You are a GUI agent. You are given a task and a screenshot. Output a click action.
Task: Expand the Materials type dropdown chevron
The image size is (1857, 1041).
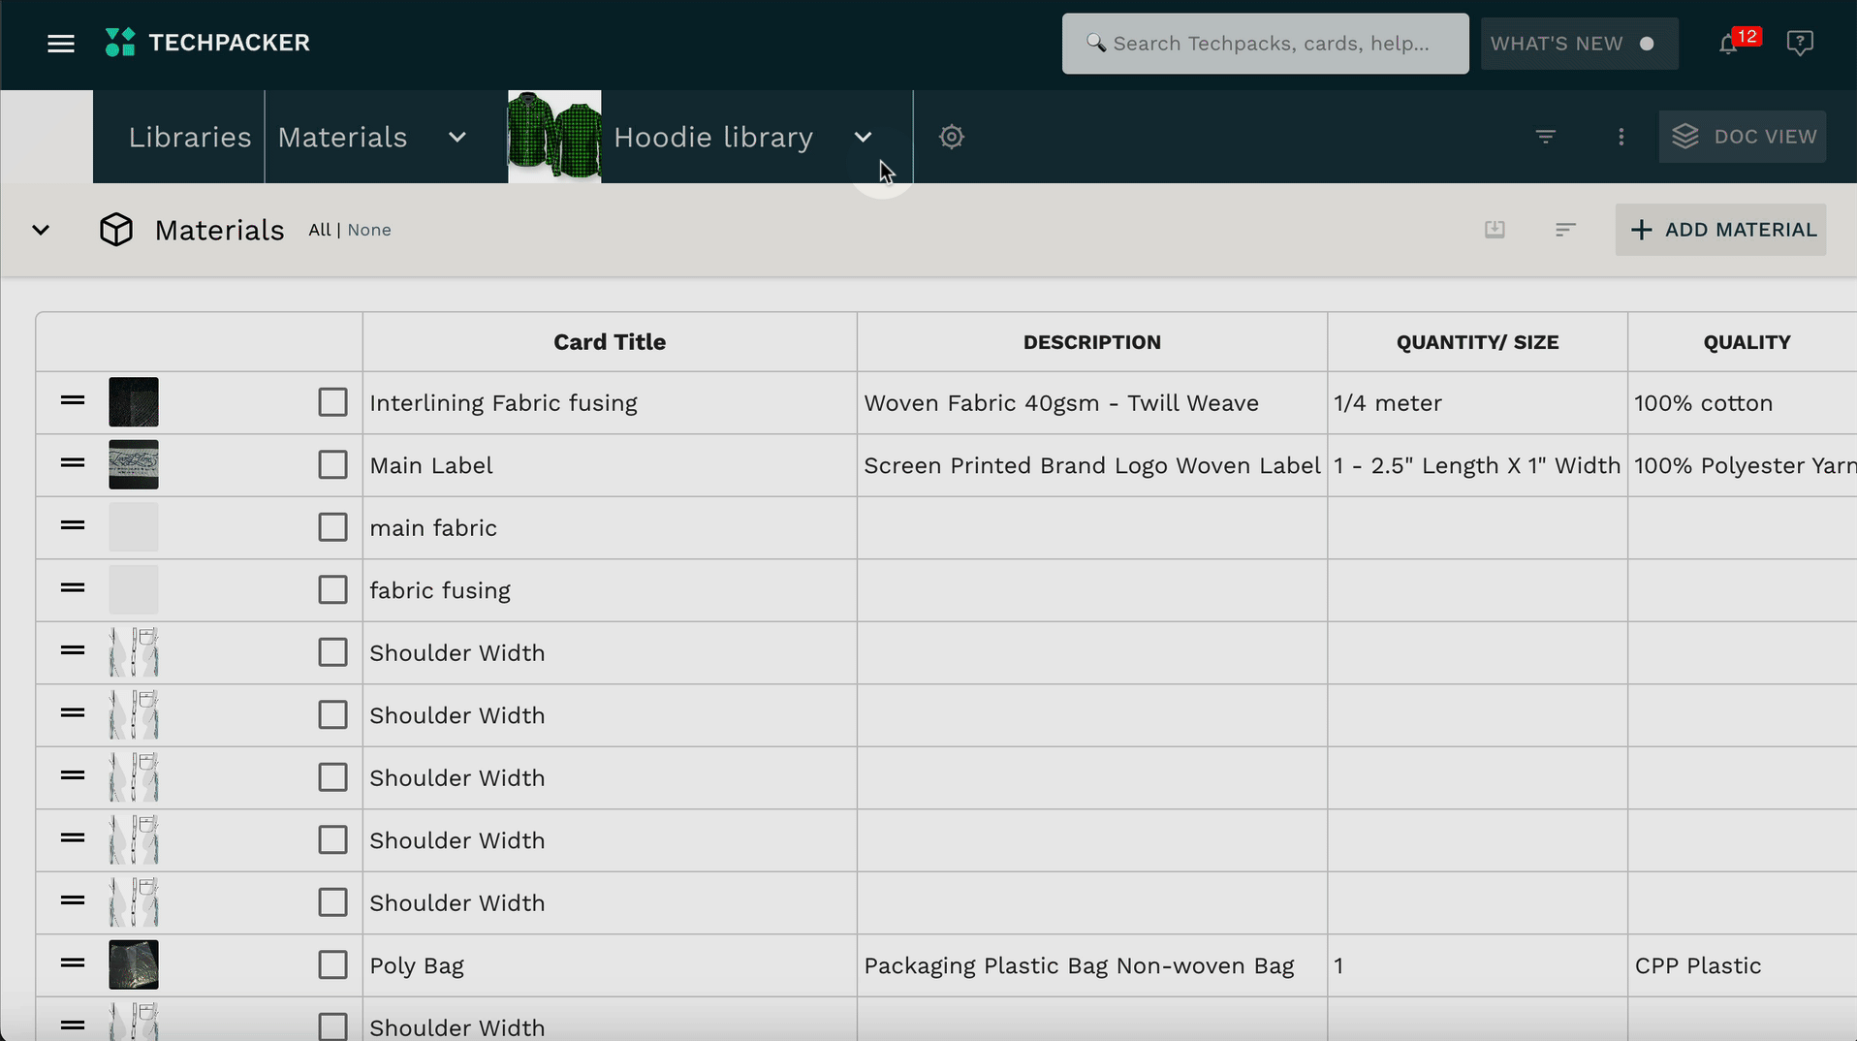click(457, 138)
